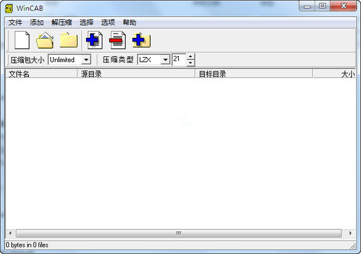Open the 添加 menu
The image size is (361, 254).
pos(37,23)
